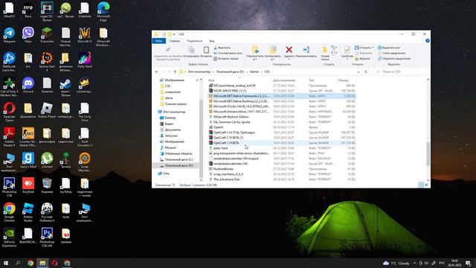Click the Up arrow to parent folder
This screenshot has width=476, height=268.
point(175,72)
